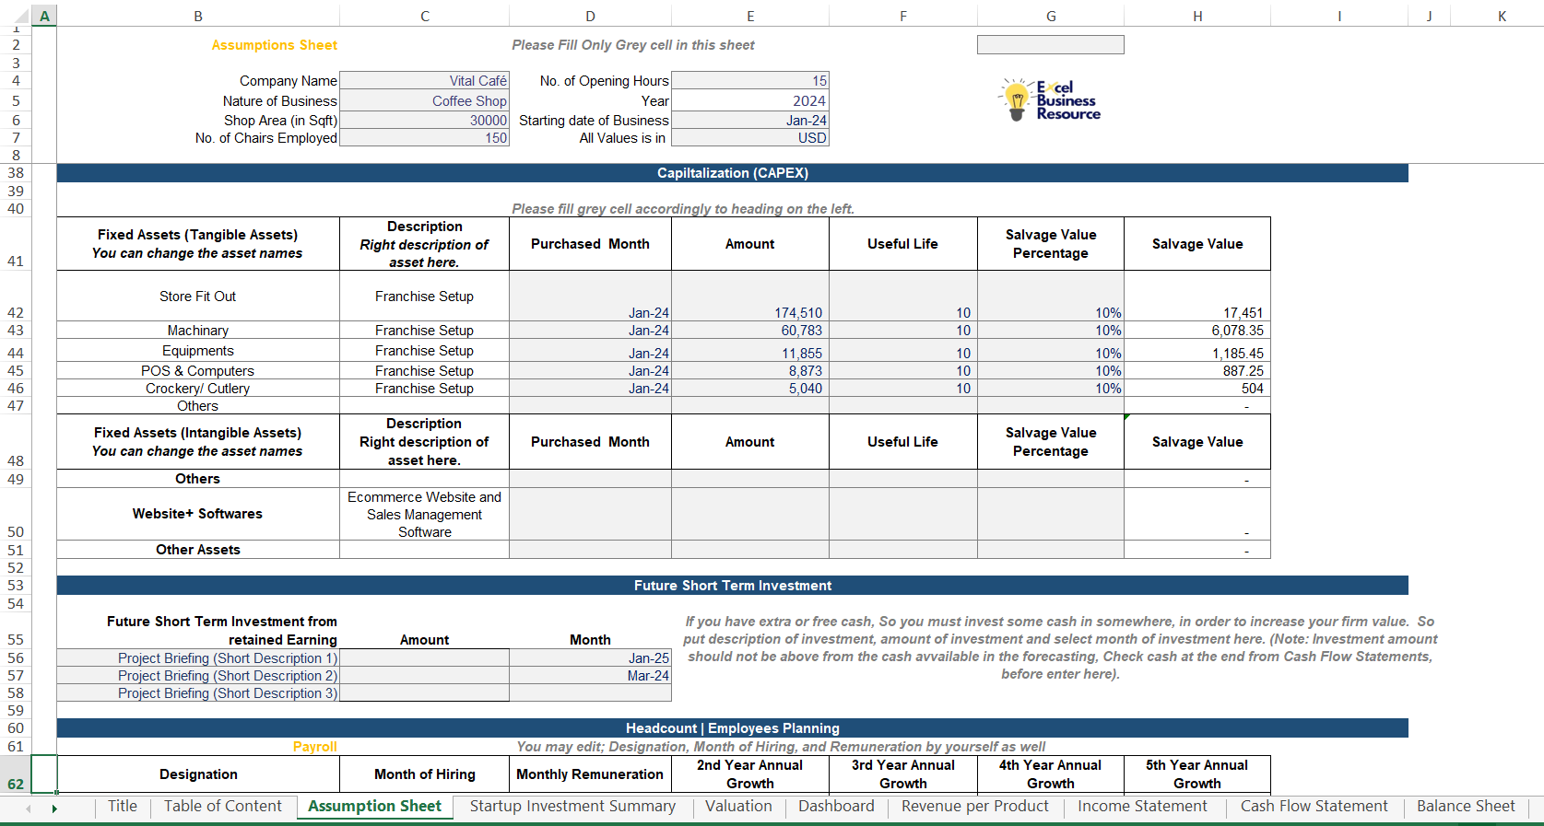This screenshot has height=826, width=1544.
Task: Click the Headcount | Employees Planning header
Action: click(733, 728)
